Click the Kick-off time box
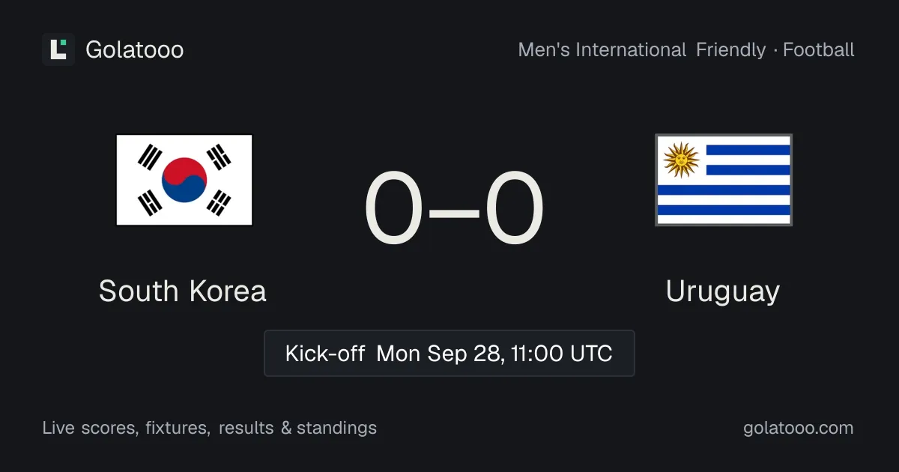This screenshot has height=472, width=899. 449,353
